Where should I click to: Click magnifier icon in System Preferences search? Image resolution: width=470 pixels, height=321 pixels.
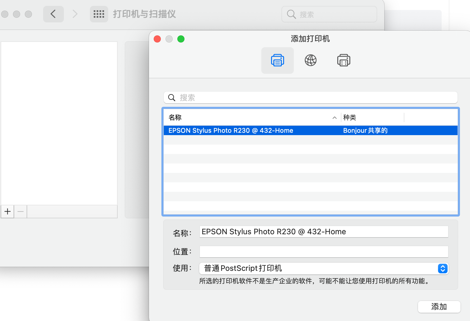click(291, 14)
